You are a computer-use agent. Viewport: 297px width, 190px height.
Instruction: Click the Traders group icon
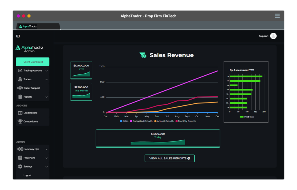pos(20,79)
